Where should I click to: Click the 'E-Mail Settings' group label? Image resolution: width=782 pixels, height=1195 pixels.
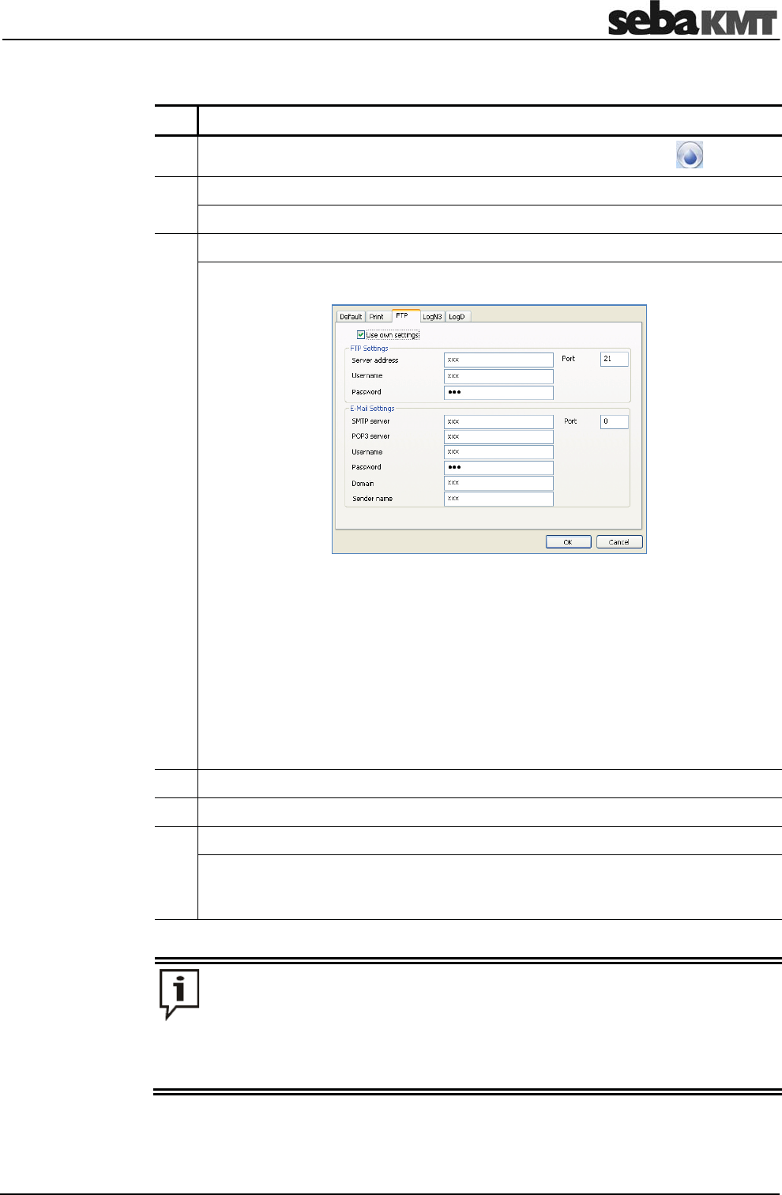pos(372,409)
